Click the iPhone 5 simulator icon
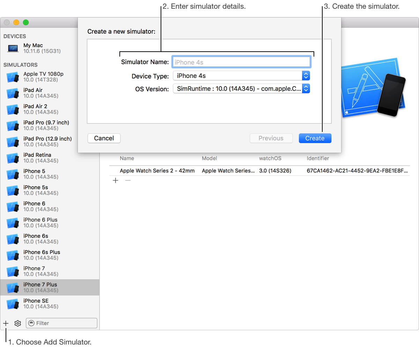 click(x=13, y=174)
